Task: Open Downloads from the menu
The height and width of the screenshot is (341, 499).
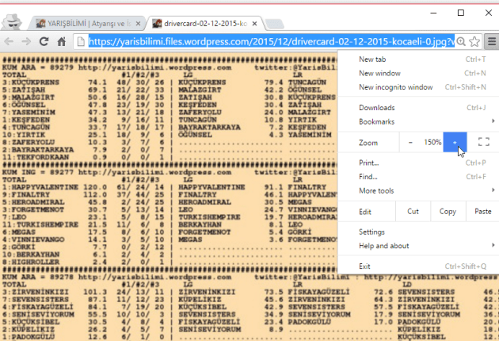Action: pyautogui.click(x=418, y=108)
